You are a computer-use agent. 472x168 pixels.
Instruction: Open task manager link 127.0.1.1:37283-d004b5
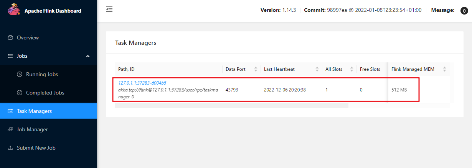coord(142,83)
